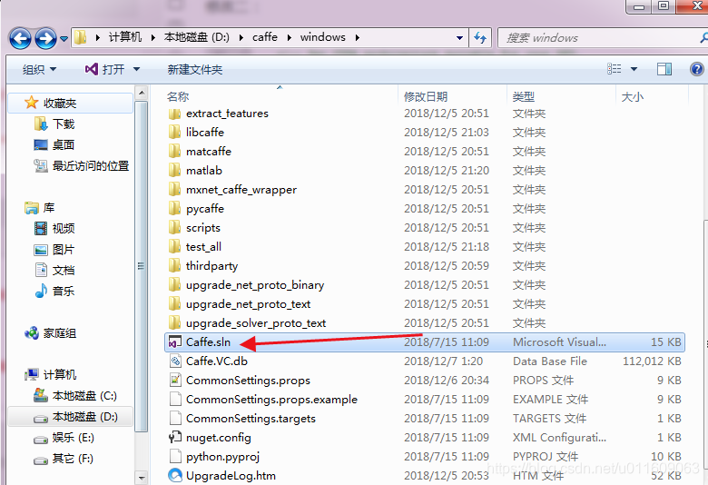Select 收藏夹 in navigation pane
Viewport: 708px width, 485px height.
60,103
